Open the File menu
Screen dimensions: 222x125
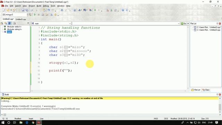[x=6, y=6]
